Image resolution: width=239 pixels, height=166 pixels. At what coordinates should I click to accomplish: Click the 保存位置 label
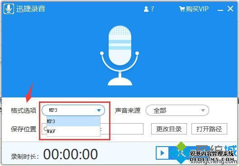24,129
